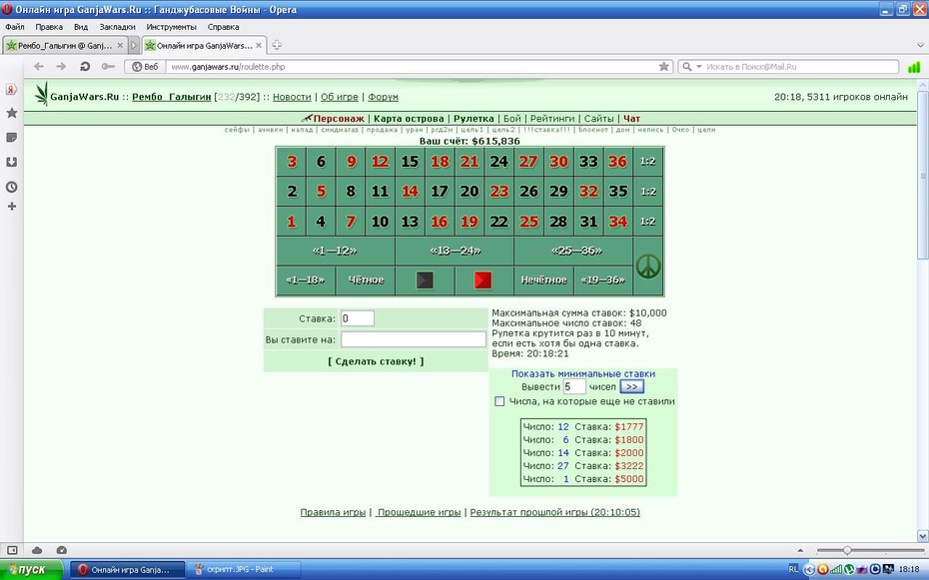Click the Показать минимальные ставки link
This screenshot has height=580, width=929.
(x=583, y=374)
